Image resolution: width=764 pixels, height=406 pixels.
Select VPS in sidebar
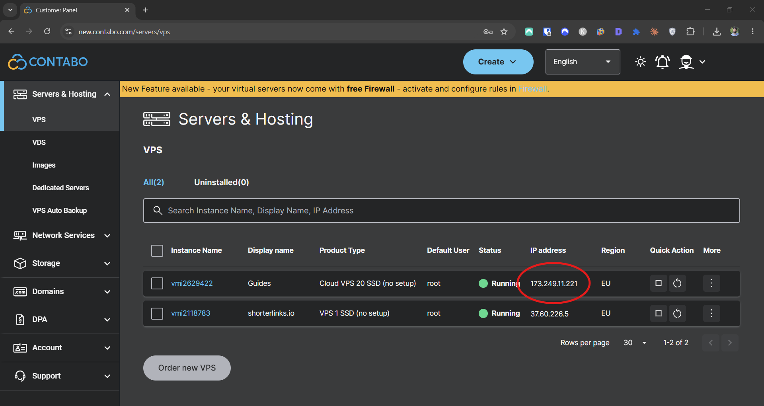[x=39, y=120]
